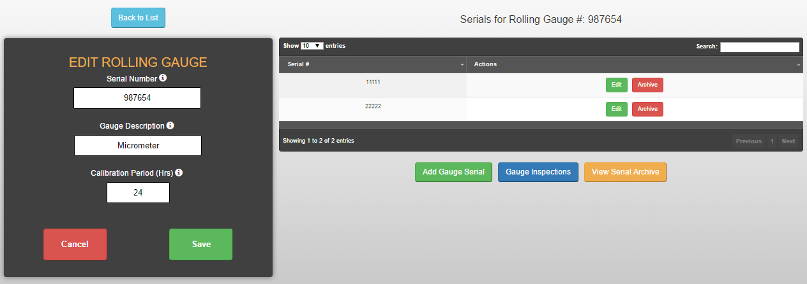This screenshot has height=284, width=807.
Task: Click the info icon beside Serial Number
Action: [x=163, y=78]
